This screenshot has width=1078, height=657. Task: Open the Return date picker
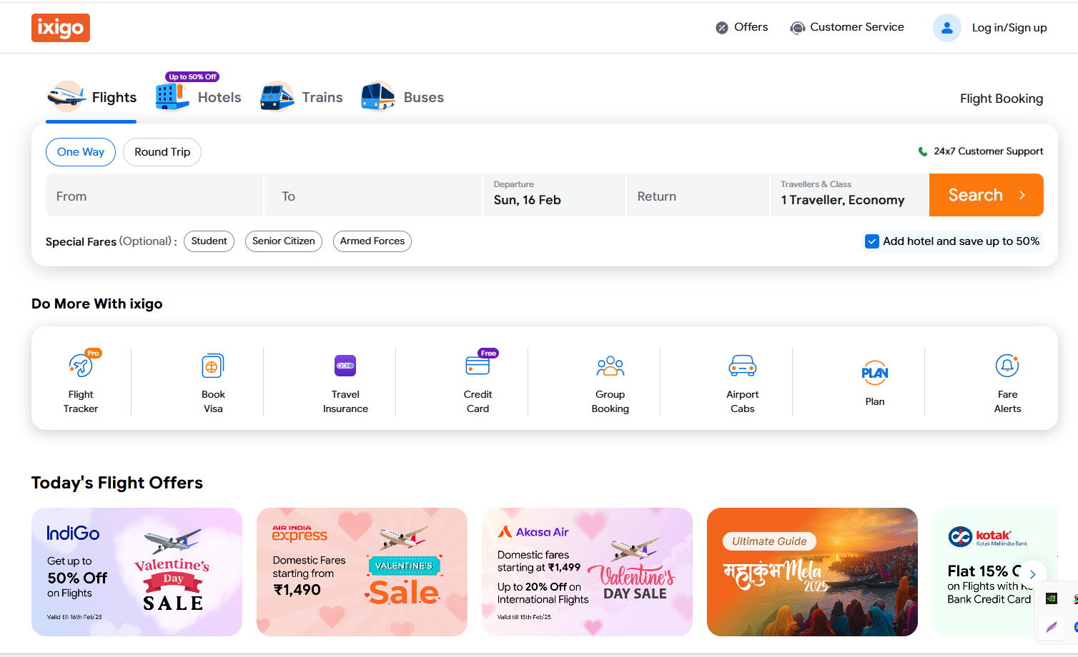[x=698, y=195]
